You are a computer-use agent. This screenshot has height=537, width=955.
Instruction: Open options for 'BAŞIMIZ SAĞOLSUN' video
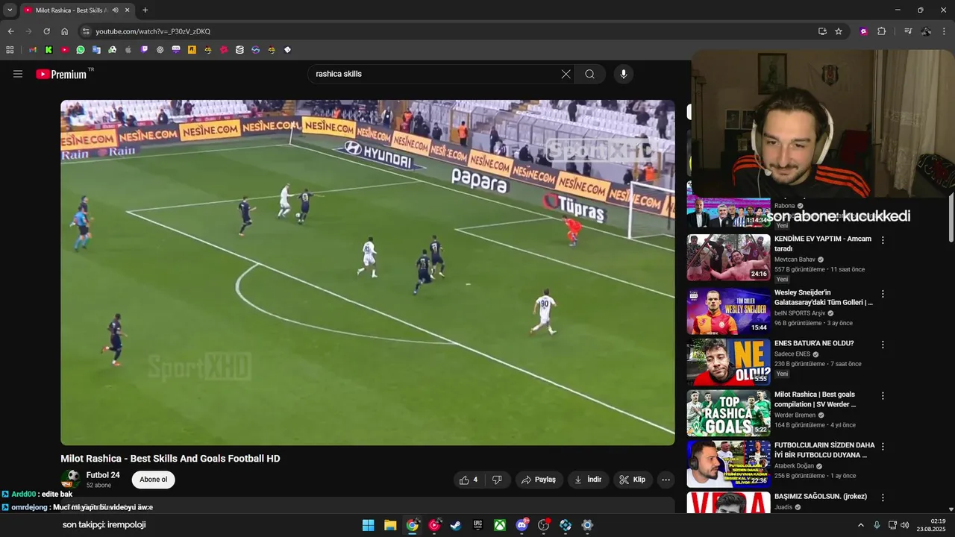883,497
